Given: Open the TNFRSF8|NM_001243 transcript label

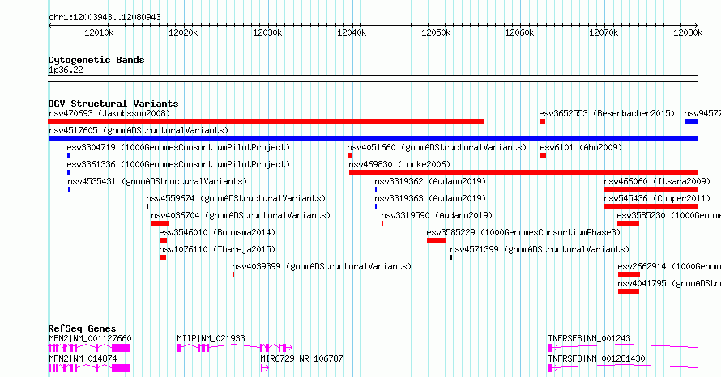Looking at the screenshot, I should click(x=590, y=338).
